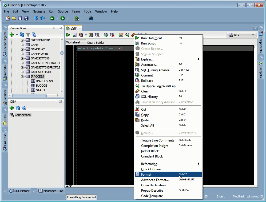Click the Connections tree horizontal scrollbar

29,96
